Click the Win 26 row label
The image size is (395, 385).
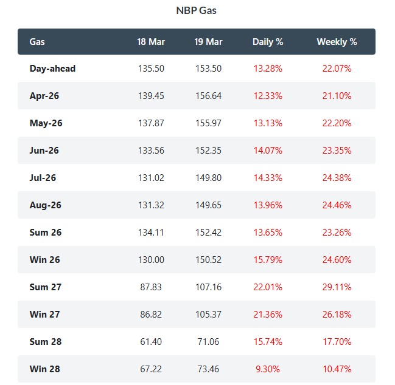click(x=45, y=260)
